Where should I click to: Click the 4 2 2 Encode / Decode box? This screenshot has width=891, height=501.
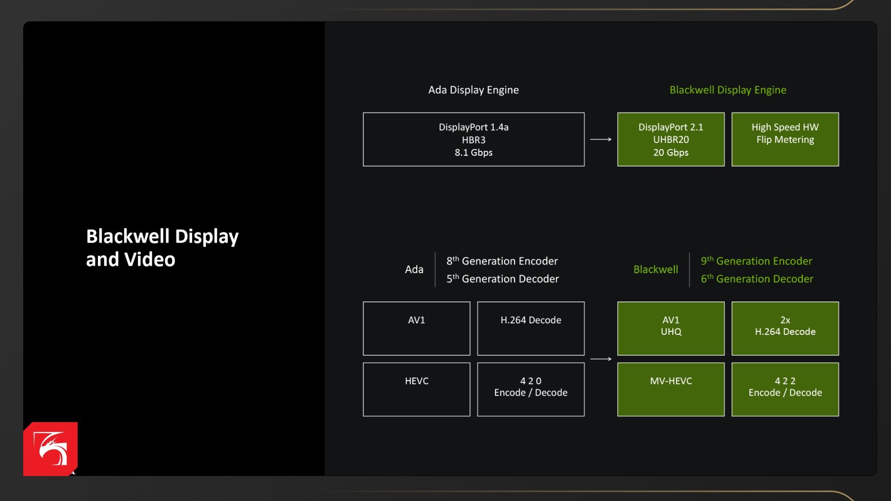tap(785, 389)
